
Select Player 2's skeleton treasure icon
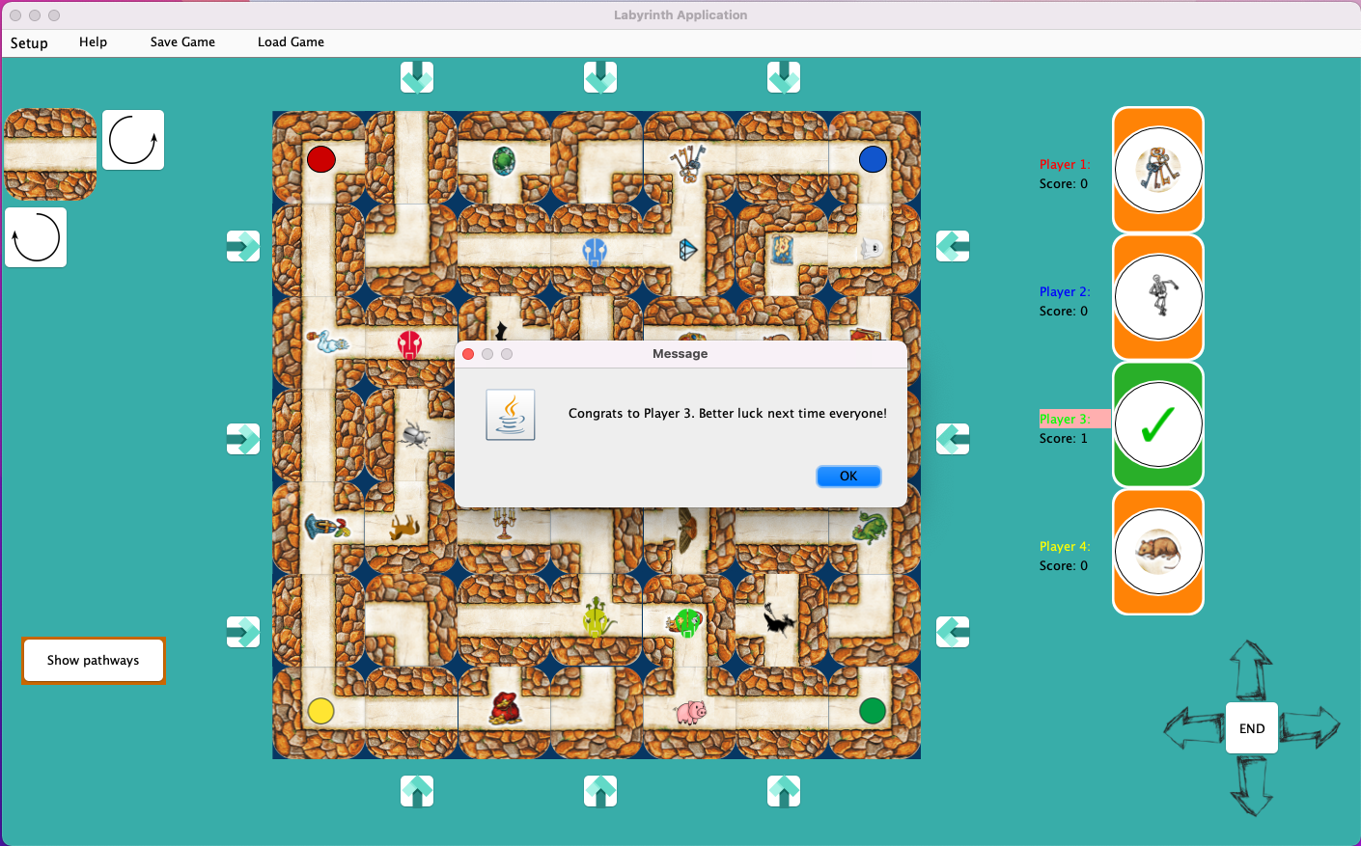tap(1158, 297)
